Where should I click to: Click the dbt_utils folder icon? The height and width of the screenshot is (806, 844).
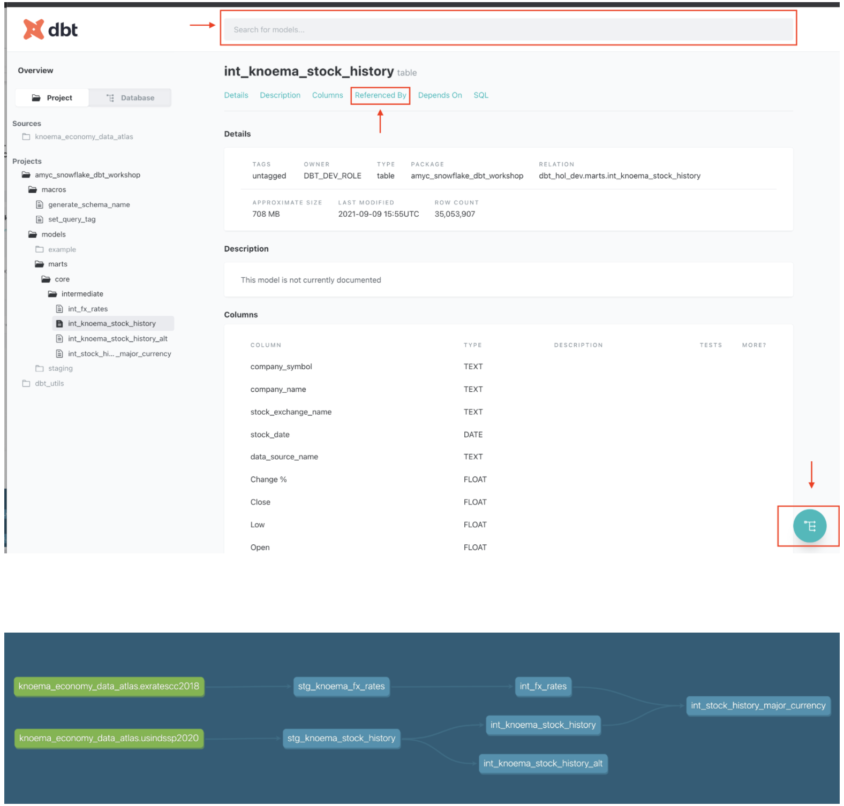pos(26,383)
